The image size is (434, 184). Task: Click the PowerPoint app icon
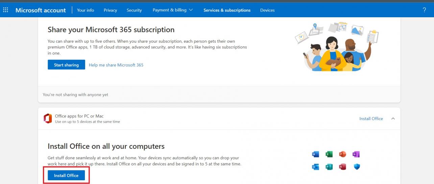pos(342,154)
